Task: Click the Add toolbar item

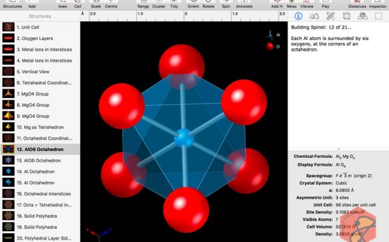Action: [32, 4]
